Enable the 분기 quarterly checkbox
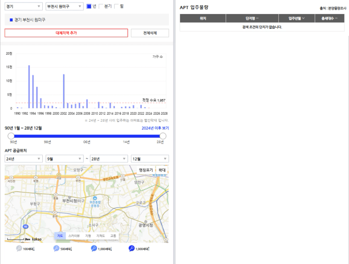This screenshot has width=349, height=264. tap(101, 6)
